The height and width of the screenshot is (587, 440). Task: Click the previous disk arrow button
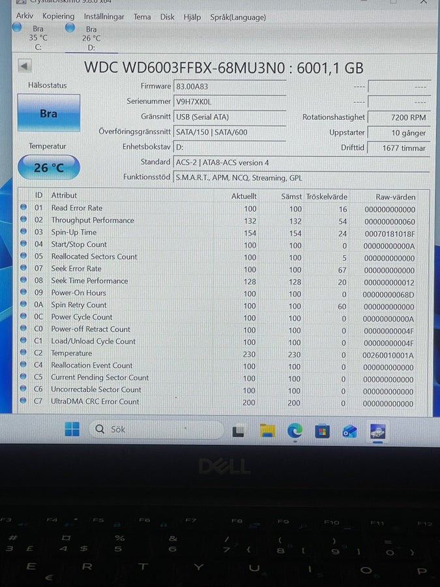point(25,67)
